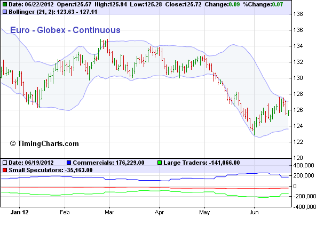
Task: Click the 'Apr' axis label
Action: [x=159, y=212]
